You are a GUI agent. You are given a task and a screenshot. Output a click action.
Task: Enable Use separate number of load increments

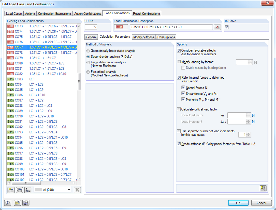pos(179,131)
